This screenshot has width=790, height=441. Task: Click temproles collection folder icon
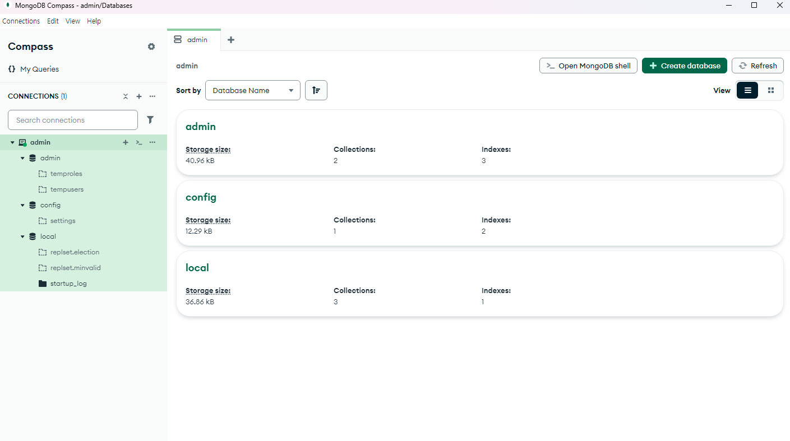43,174
